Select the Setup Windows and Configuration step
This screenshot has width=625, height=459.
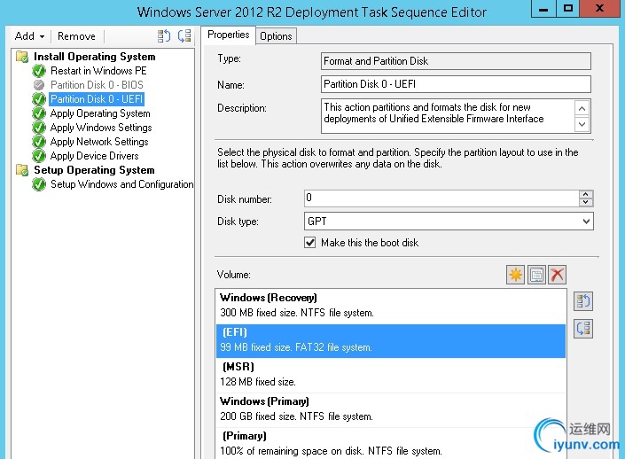[122, 184]
